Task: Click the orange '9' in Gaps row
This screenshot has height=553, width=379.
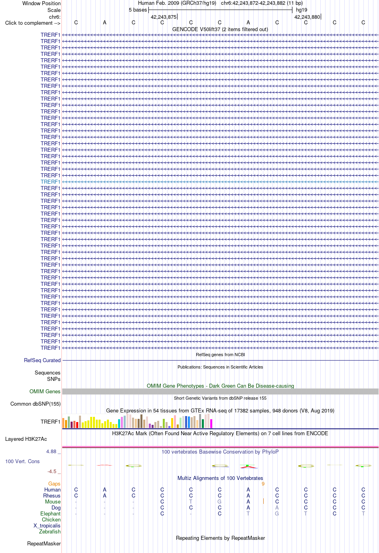Action: [263, 484]
